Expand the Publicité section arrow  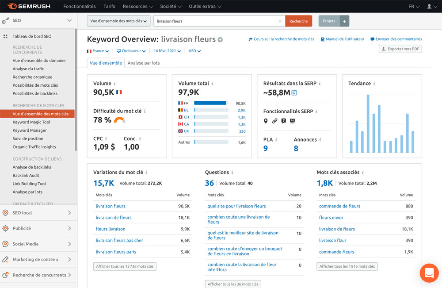coord(69,228)
